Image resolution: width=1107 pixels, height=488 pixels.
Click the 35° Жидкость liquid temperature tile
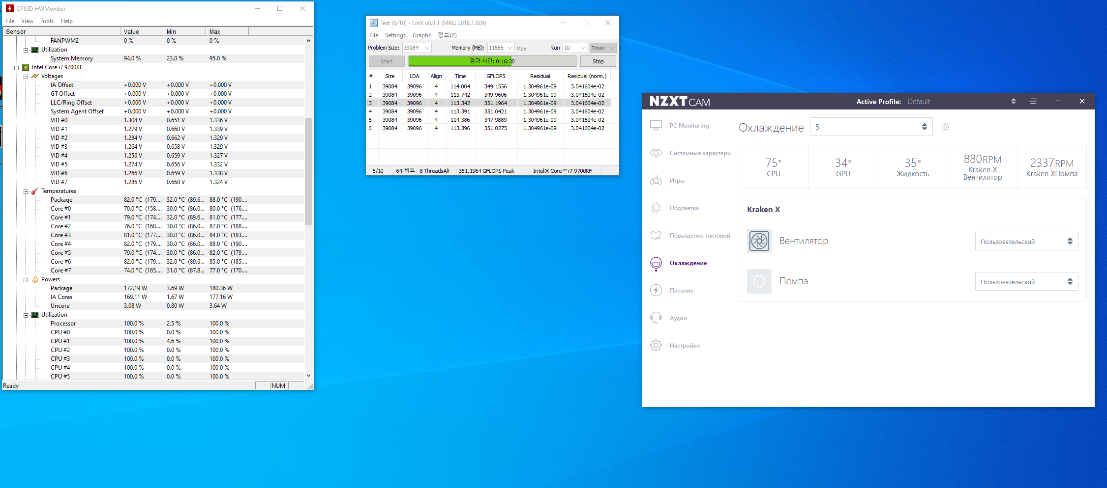pos(913,166)
